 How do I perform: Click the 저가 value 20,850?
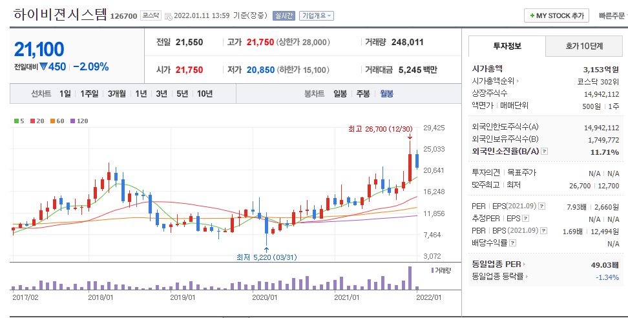pos(261,70)
